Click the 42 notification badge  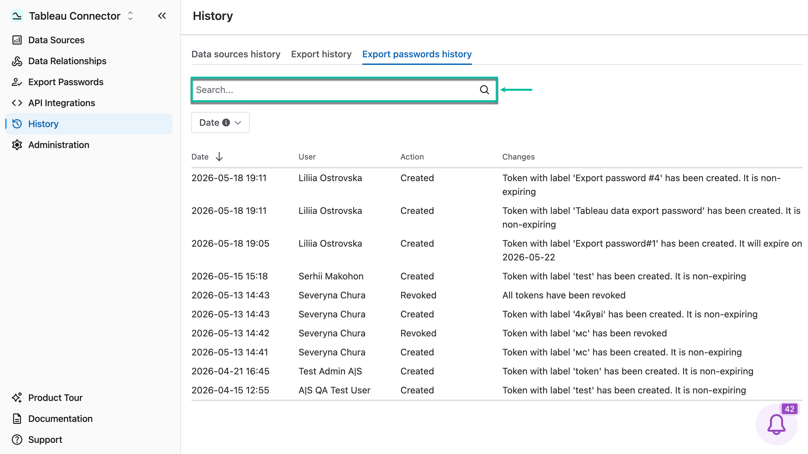[789, 409]
